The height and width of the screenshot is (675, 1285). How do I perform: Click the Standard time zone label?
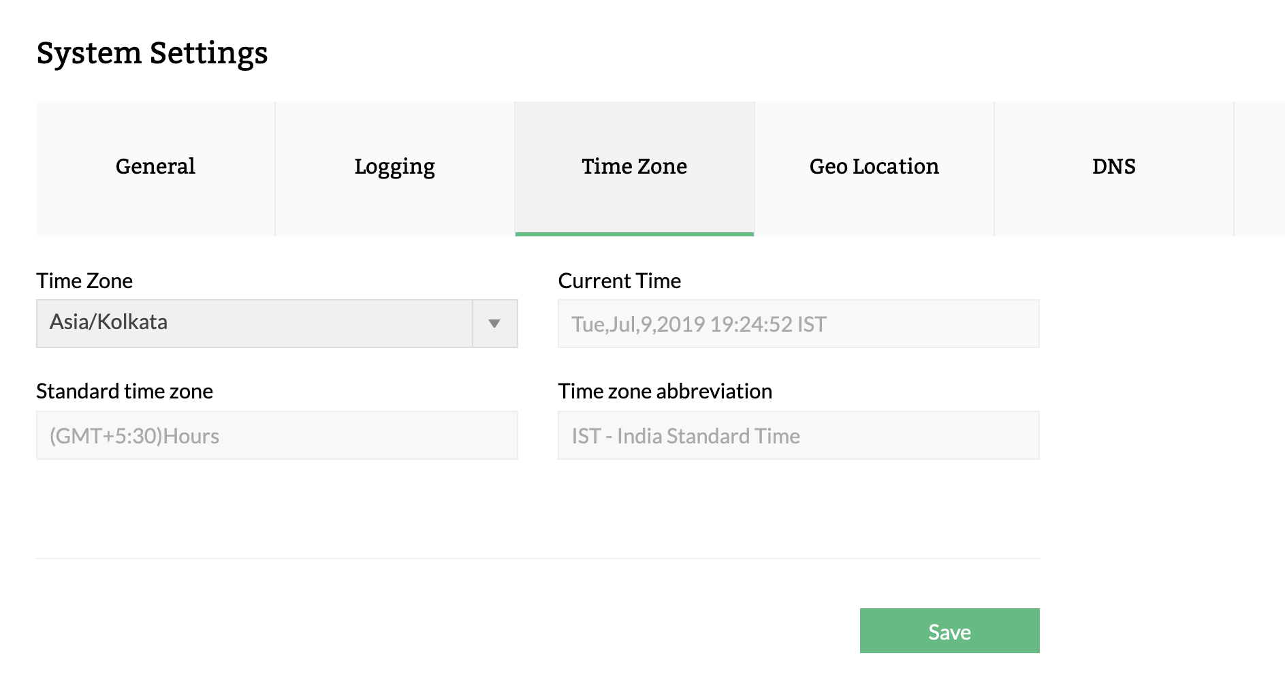(x=125, y=391)
